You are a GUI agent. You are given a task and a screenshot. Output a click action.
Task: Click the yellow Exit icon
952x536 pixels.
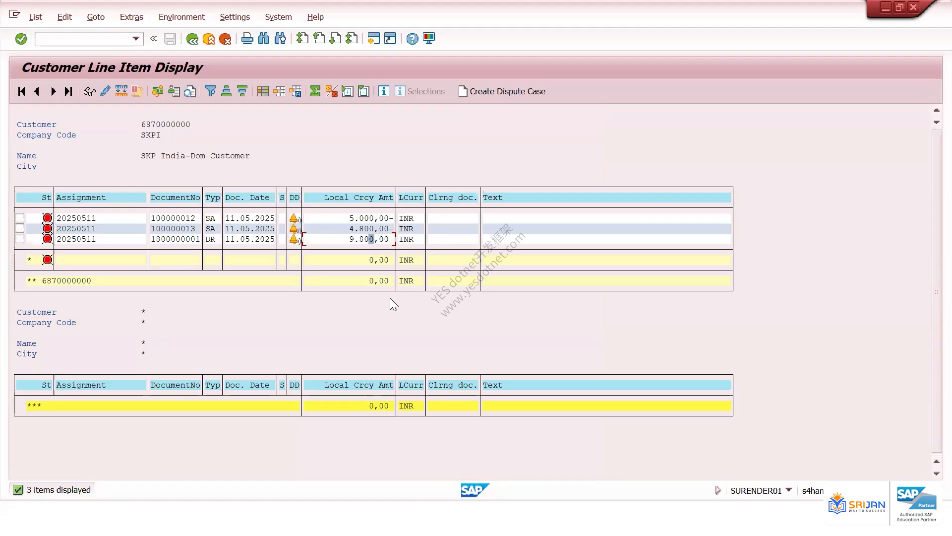(209, 39)
